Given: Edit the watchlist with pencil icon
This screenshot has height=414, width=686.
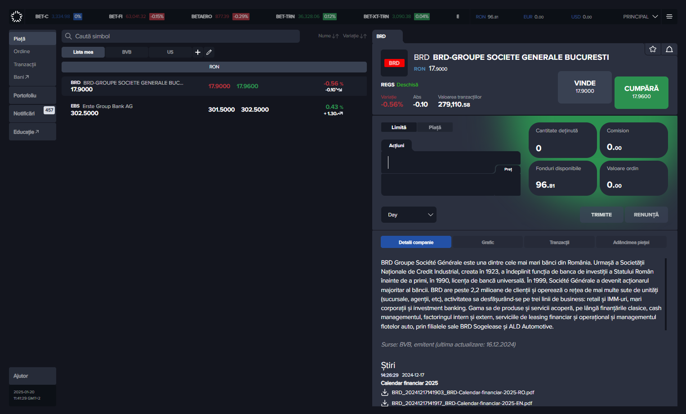Looking at the screenshot, I should point(209,52).
